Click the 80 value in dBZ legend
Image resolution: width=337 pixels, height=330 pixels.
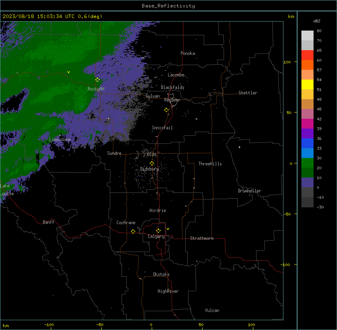(x=319, y=31)
